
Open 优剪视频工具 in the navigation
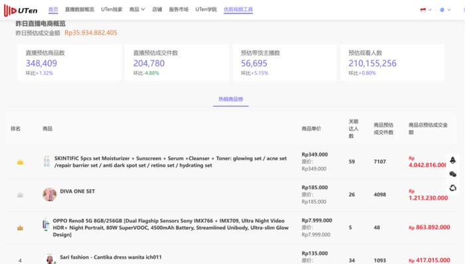[x=238, y=9]
